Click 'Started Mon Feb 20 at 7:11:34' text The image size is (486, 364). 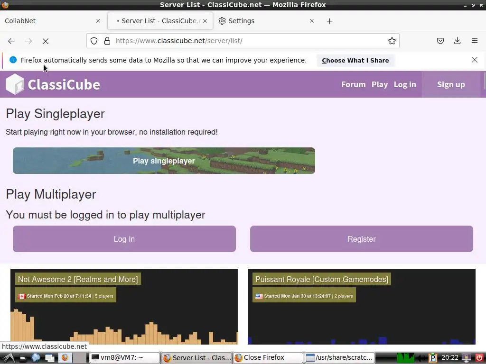click(59, 296)
